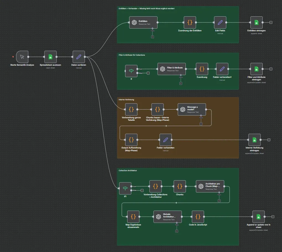Click the red trigger lightning bolt icon

13,57
